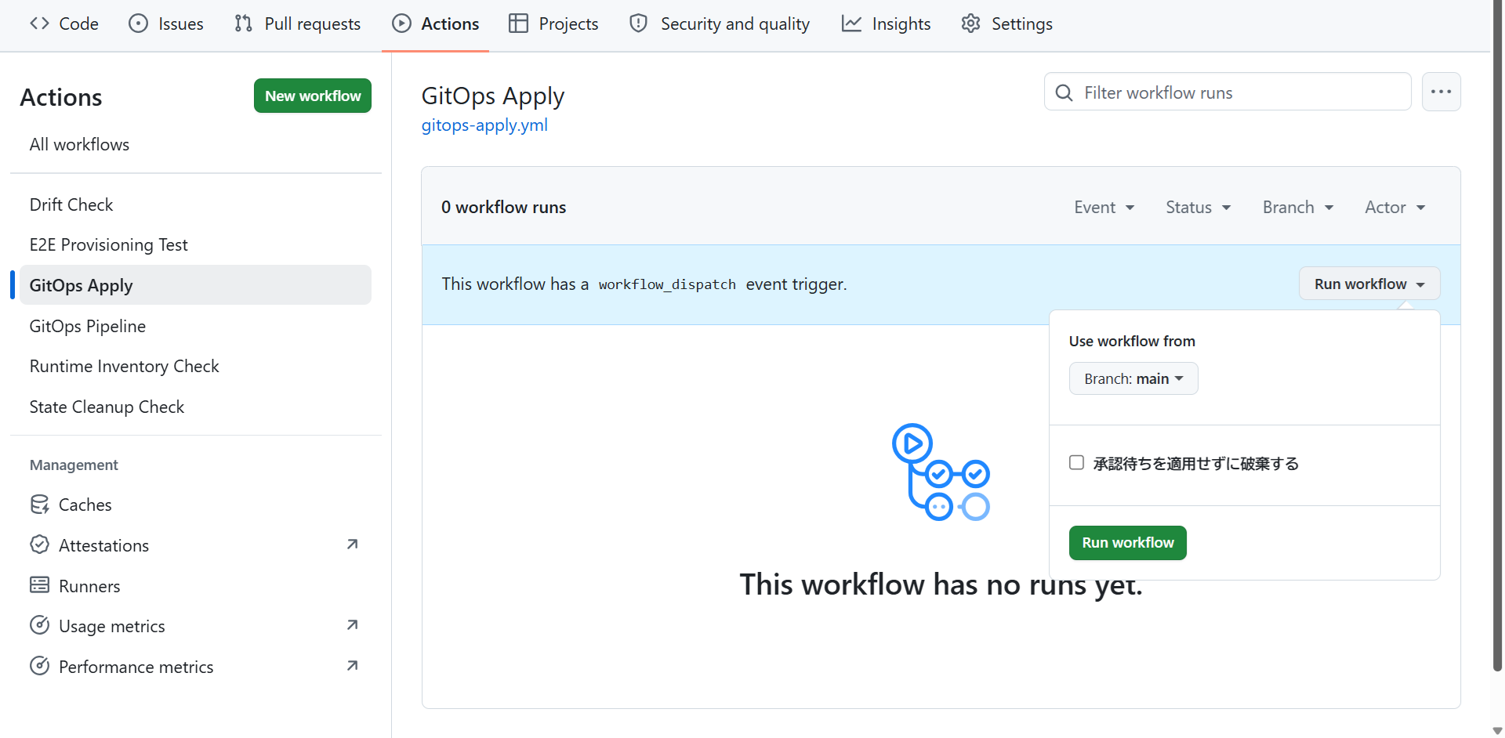Screen dimensions: 1505x738
Task: Open the Insights tab
Action: tap(887, 24)
